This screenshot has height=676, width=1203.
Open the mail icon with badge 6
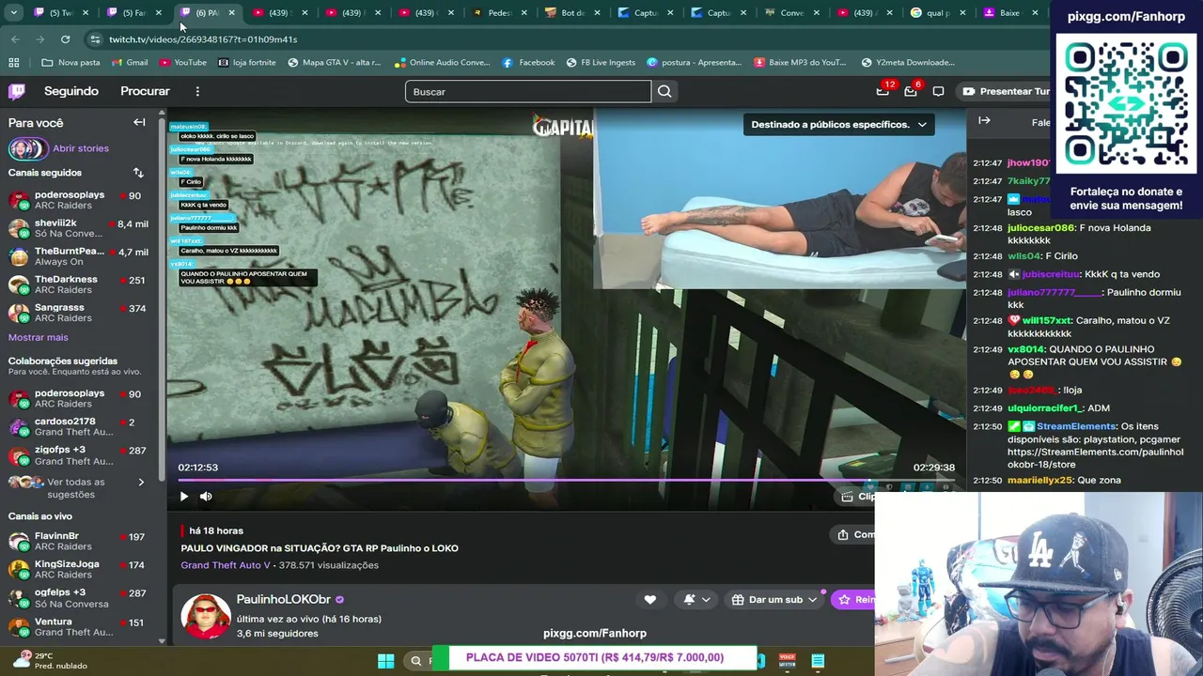tap(911, 91)
